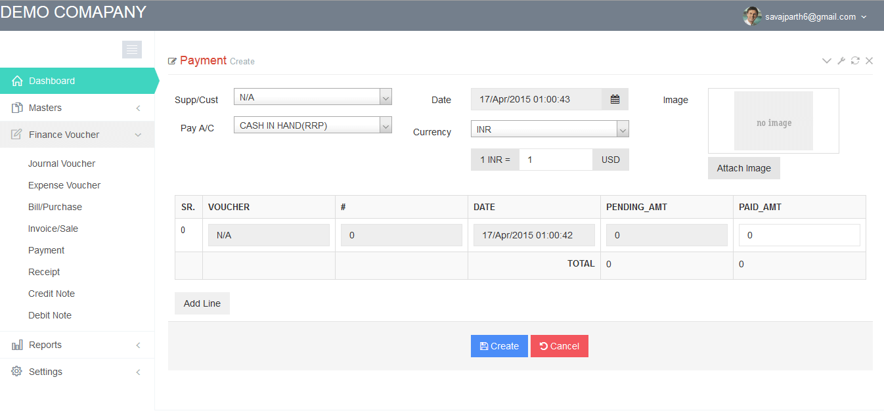Reload the Payment panel refresh icon
This screenshot has width=884, height=417.
[x=855, y=61]
